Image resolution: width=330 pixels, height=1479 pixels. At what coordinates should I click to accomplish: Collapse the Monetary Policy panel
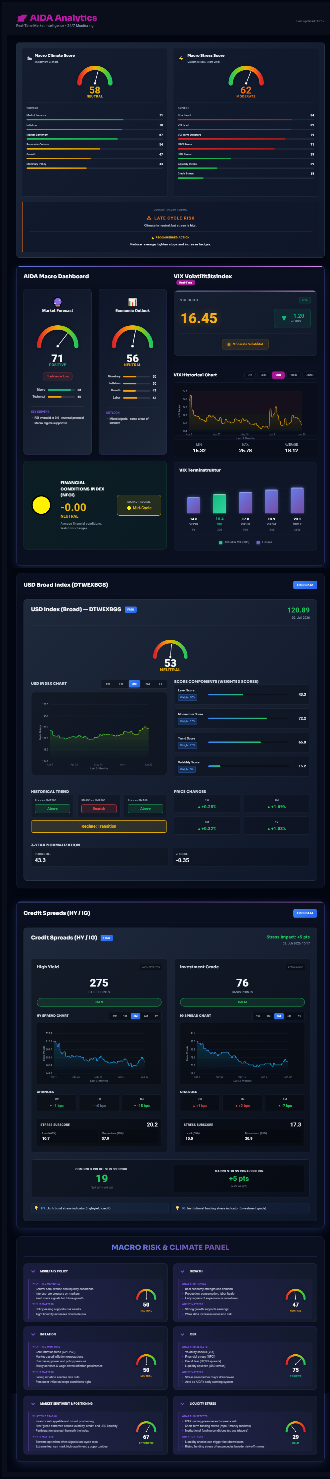pos(33,1271)
